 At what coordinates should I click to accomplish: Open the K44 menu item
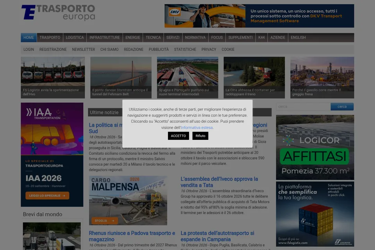coord(261,37)
